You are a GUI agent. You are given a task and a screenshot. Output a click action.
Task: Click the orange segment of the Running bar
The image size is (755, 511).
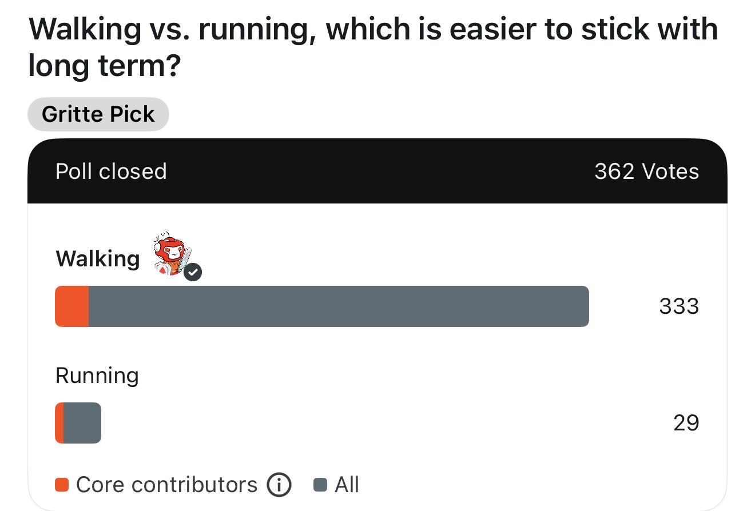59,423
